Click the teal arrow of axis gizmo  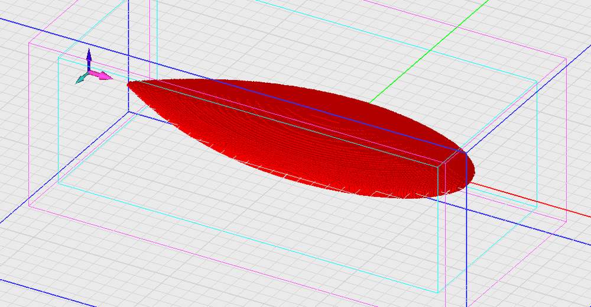pos(82,78)
